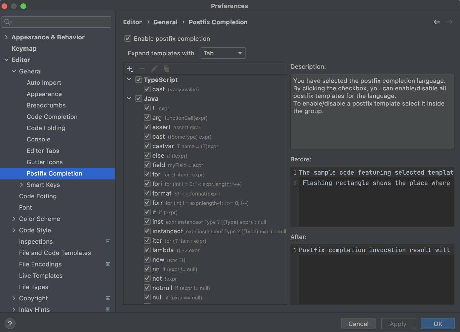Click Editor in the breadcrumb path

coord(132,22)
